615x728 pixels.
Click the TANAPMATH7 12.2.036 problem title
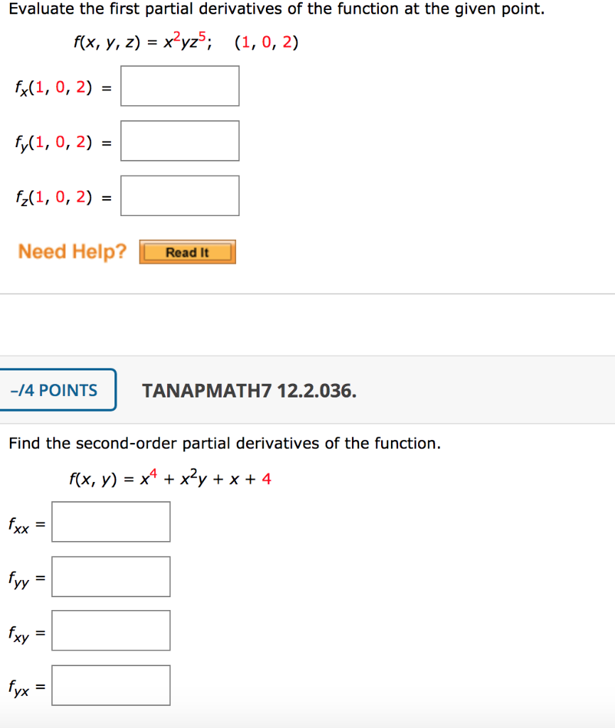(250, 390)
